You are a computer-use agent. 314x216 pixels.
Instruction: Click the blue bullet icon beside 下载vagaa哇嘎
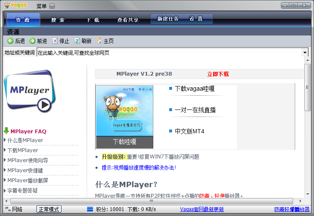point(171,88)
